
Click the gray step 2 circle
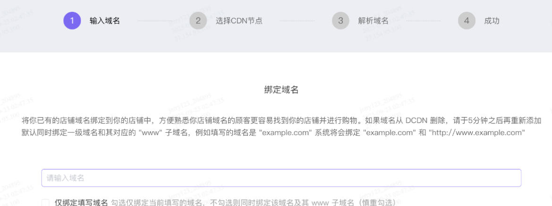(198, 21)
